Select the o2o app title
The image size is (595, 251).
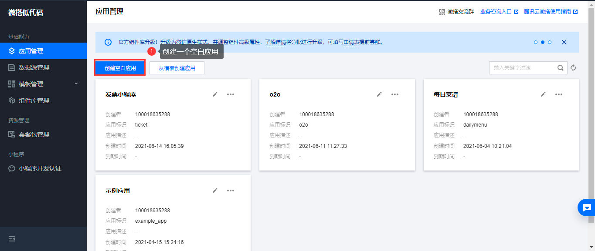click(276, 94)
